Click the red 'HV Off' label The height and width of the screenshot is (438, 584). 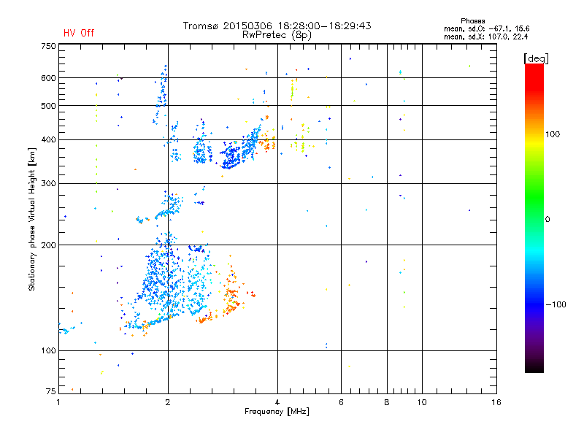tap(79, 33)
